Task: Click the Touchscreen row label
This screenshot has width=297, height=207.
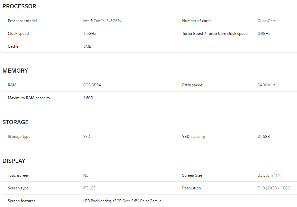Action: [18, 175]
